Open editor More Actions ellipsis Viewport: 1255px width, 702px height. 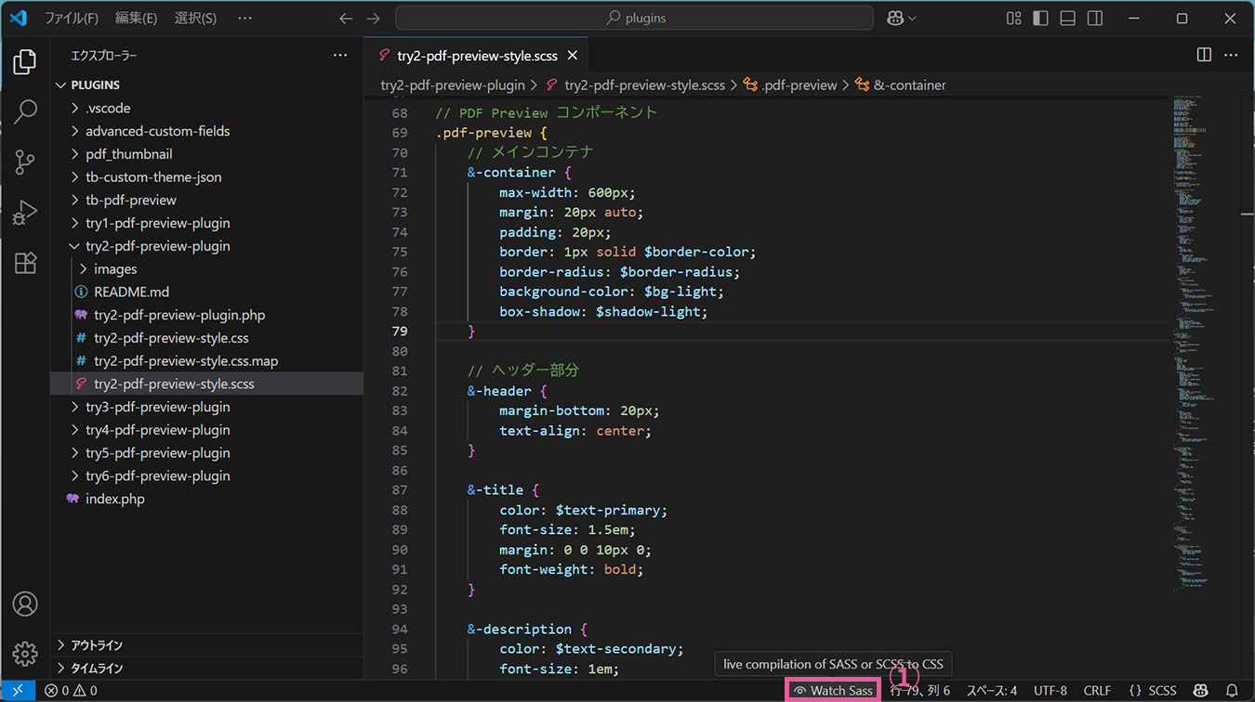tap(1231, 55)
